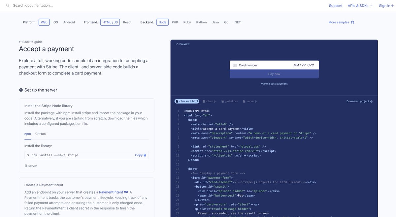Click the API badge icon after PaymentIntent
The height and width of the screenshot is (217, 396).
(x=126, y=192)
